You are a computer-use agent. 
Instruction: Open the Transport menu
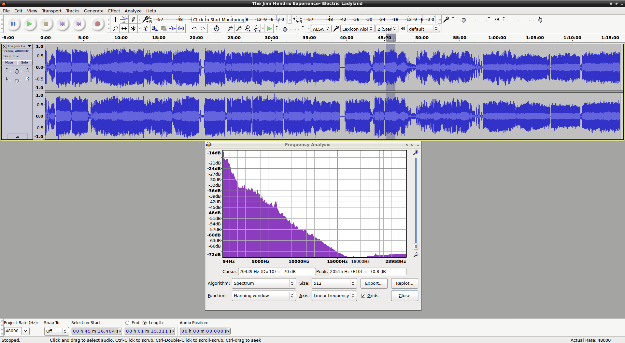pyautogui.click(x=51, y=11)
